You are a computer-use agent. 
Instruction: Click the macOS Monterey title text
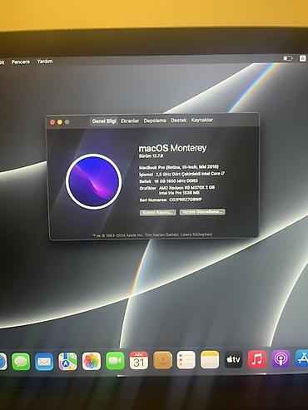(172, 148)
